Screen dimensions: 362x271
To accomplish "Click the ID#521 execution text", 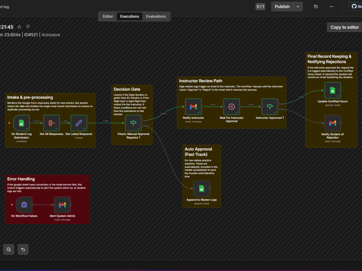I will point(31,35).
